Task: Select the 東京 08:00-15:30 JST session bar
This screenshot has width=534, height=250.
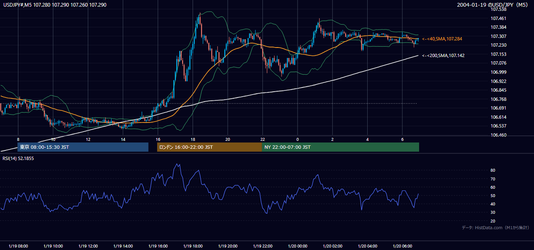Action: (83, 147)
